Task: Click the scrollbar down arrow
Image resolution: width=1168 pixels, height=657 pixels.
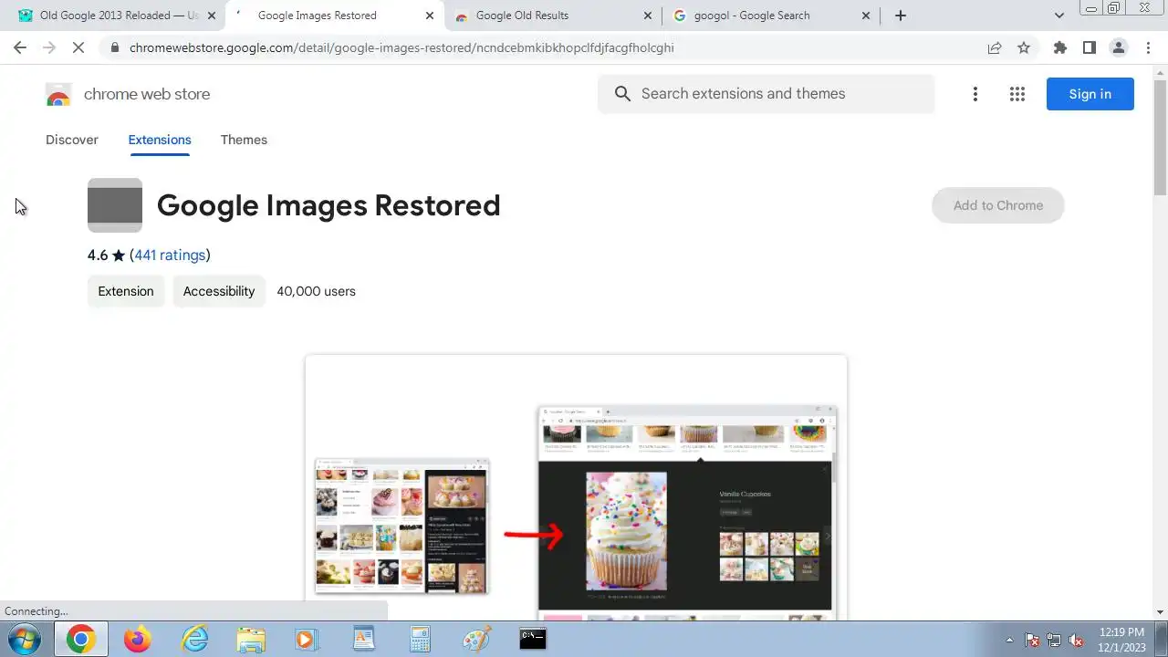Action: (1160, 612)
